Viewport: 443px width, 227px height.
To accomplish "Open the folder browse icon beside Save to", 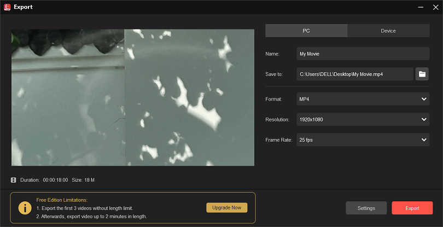I will (422, 74).
